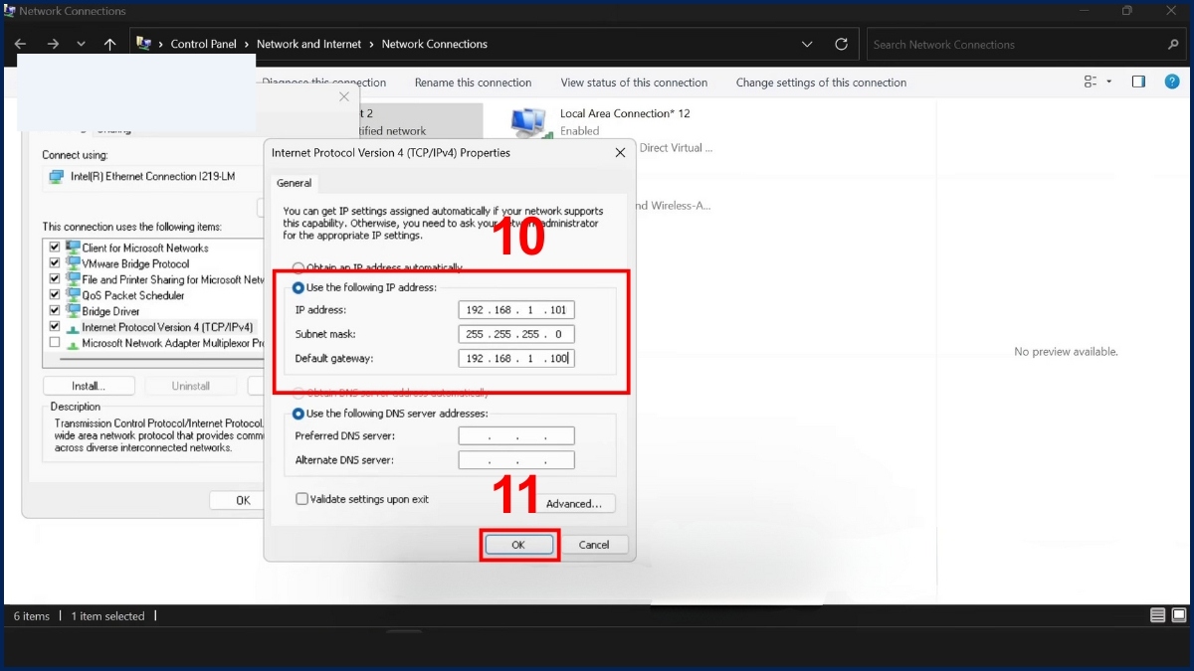Choose View status of this connection

(x=634, y=83)
